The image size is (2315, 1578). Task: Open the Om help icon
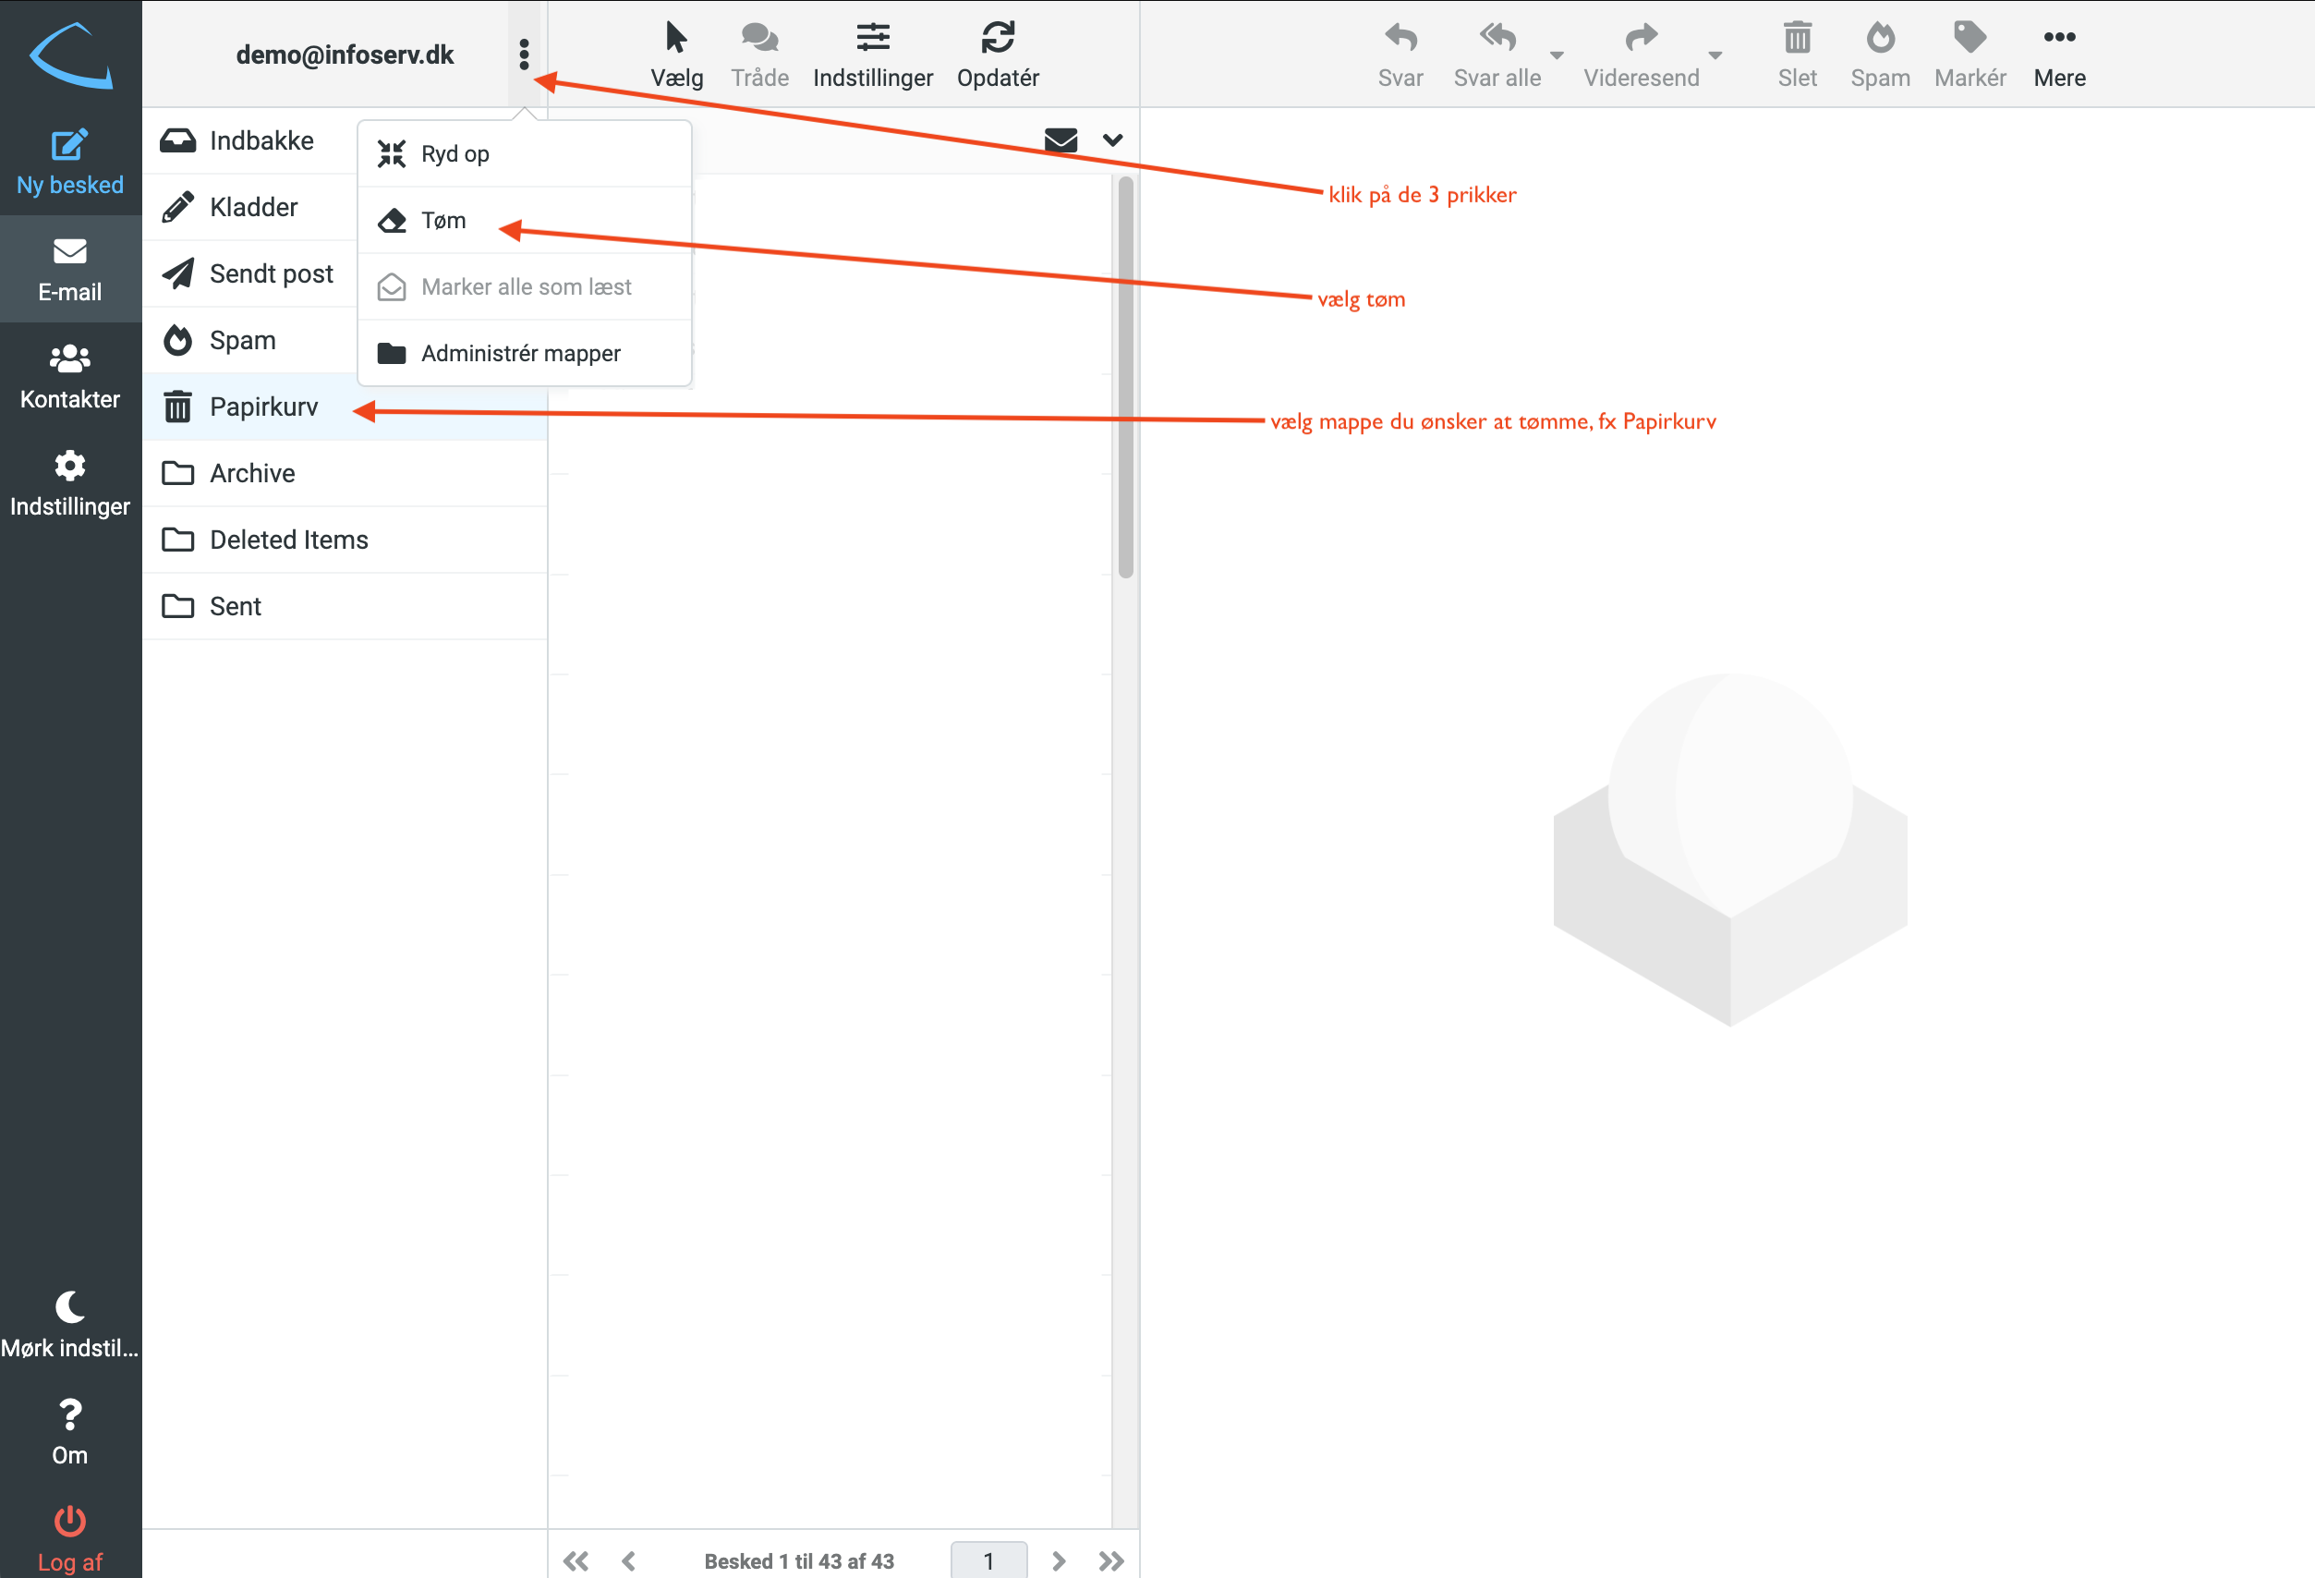(x=69, y=1414)
